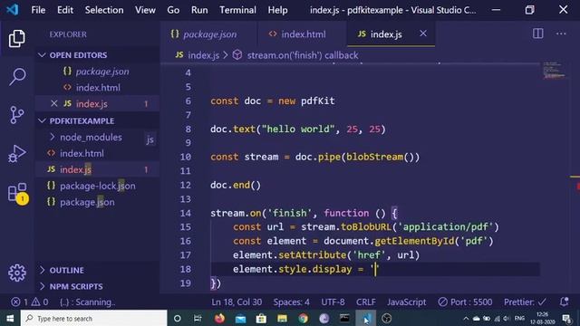
Task: Click the Port : 5500 Live Server item
Action: coord(465,302)
